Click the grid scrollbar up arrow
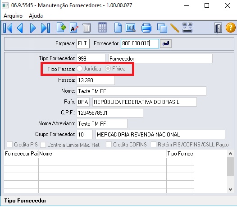The height and width of the screenshot is (207, 237). [230, 154]
